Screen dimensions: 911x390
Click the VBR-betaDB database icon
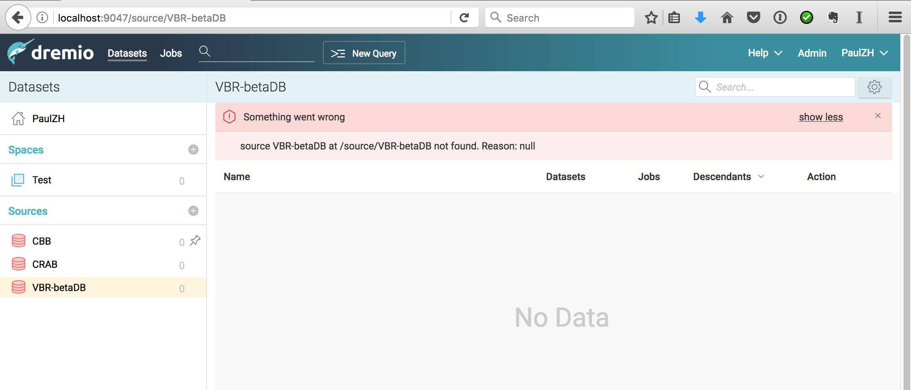(19, 287)
